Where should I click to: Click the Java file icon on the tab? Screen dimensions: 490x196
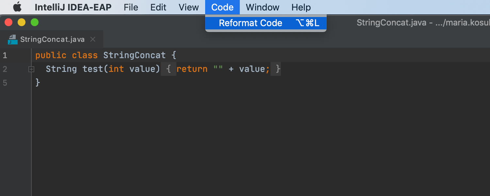coord(12,40)
